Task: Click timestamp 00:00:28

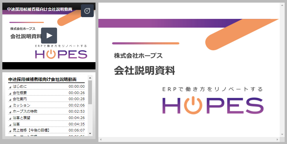Action: pos(77,99)
